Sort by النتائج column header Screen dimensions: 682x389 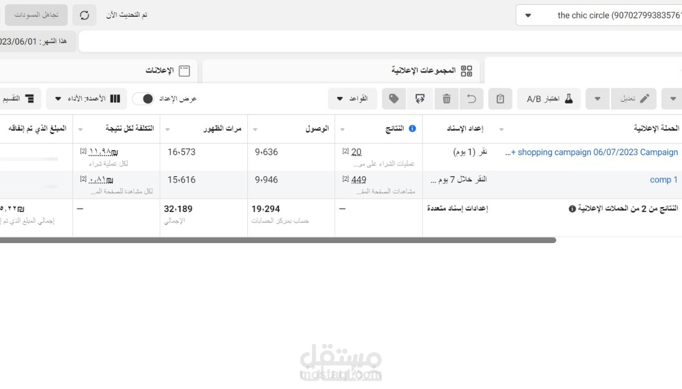tap(394, 128)
